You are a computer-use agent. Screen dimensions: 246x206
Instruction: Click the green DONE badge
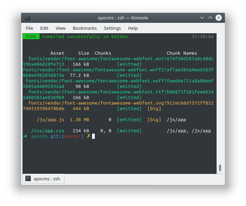click(31, 37)
